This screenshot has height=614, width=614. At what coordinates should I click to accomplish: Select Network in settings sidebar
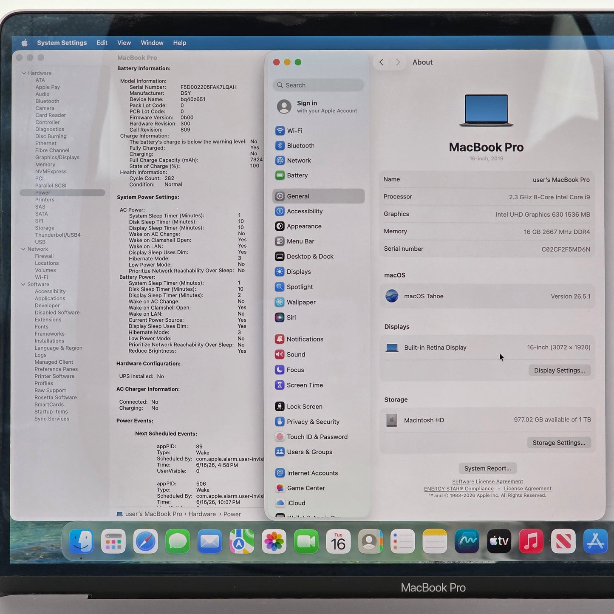tap(319, 160)
